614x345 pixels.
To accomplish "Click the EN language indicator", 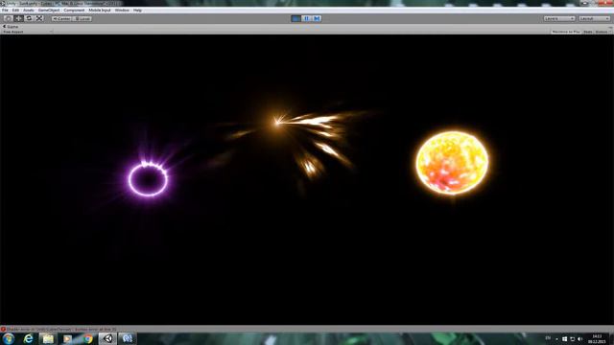I will (x=548, y=338).
